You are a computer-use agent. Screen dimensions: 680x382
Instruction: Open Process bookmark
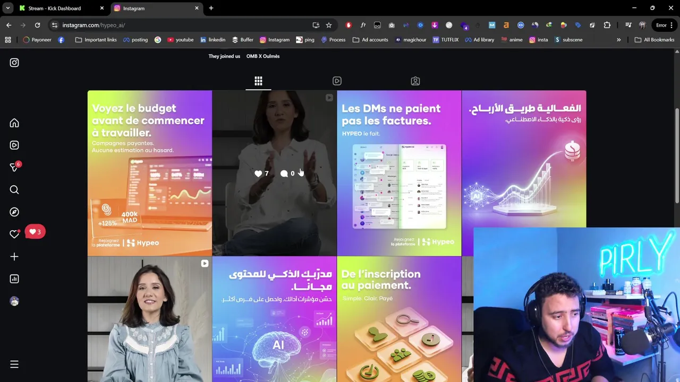[333, 40]
